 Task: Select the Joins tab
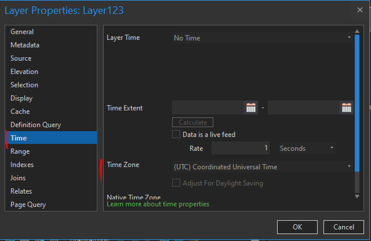(18, 178)
